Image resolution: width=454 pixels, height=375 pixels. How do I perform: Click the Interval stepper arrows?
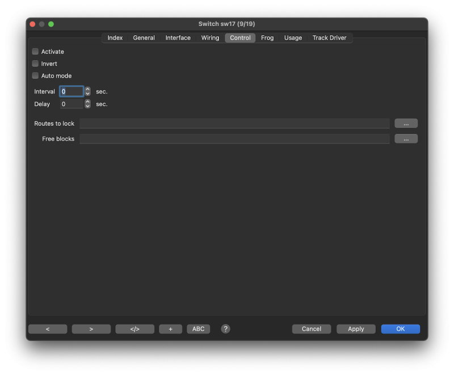[x=87, y=91]
